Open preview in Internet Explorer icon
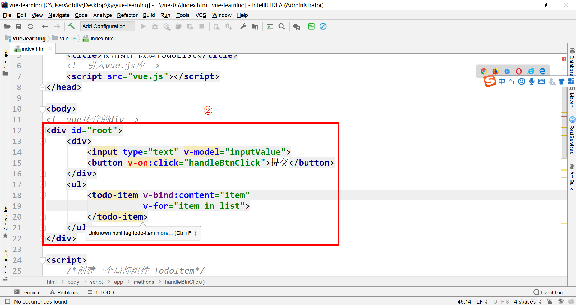576x305 pixels. [x=531, y=71]
